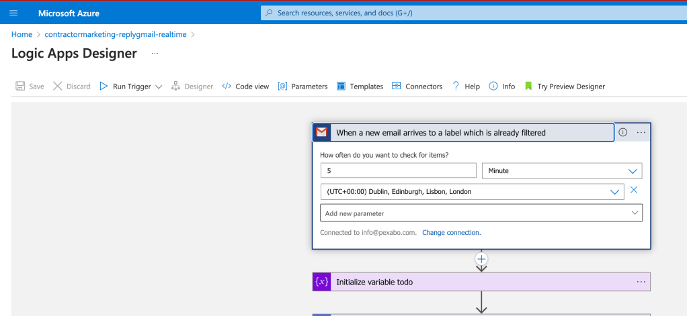Open Templates from the toolbar
Screen dimensions: 687x316
click(x=366, y=87)
